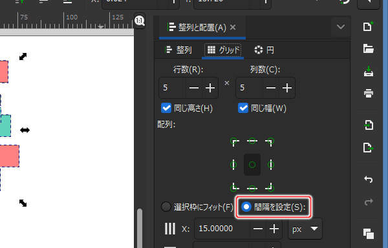
Task: Select top-left alignment anchor
Action: (234, 142)
